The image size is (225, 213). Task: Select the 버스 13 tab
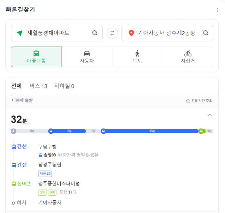point(38,86)
